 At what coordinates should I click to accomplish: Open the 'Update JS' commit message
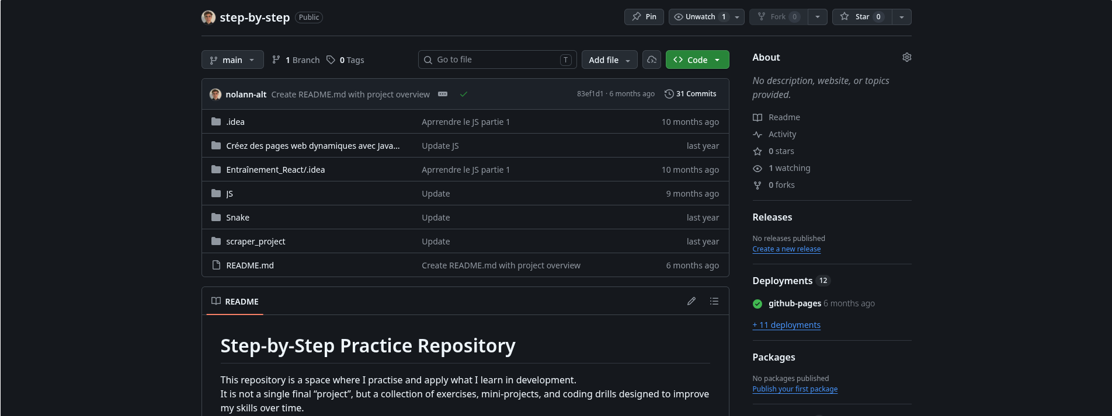440,145
